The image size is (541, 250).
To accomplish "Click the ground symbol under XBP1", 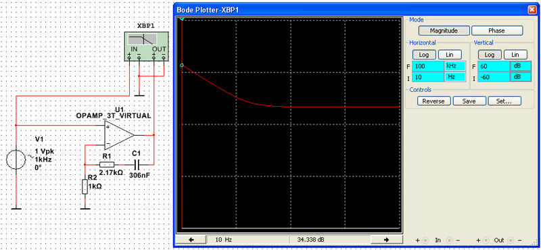I will (139, 95).
